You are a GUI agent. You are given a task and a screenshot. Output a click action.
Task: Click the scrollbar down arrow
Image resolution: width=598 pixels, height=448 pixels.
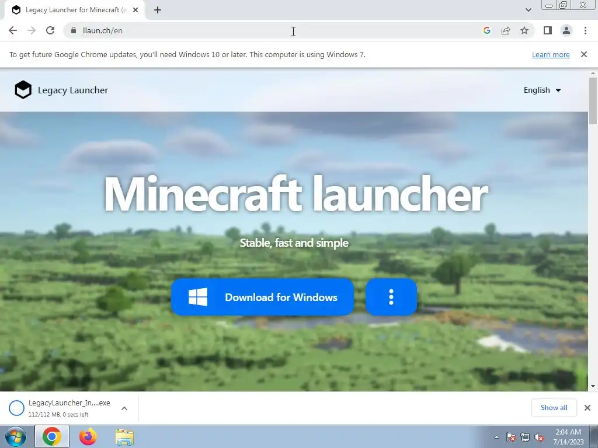[x=593, y=386]
